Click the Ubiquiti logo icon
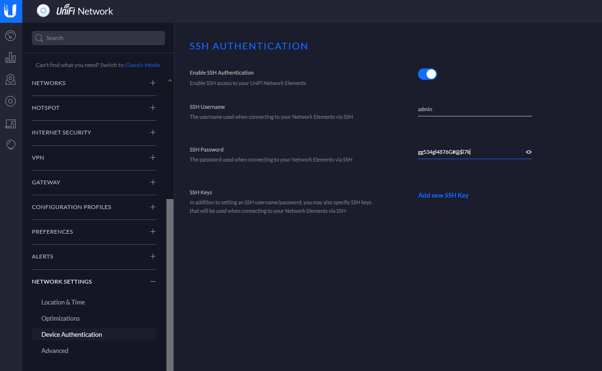602x371 pixels. point(10,11)
